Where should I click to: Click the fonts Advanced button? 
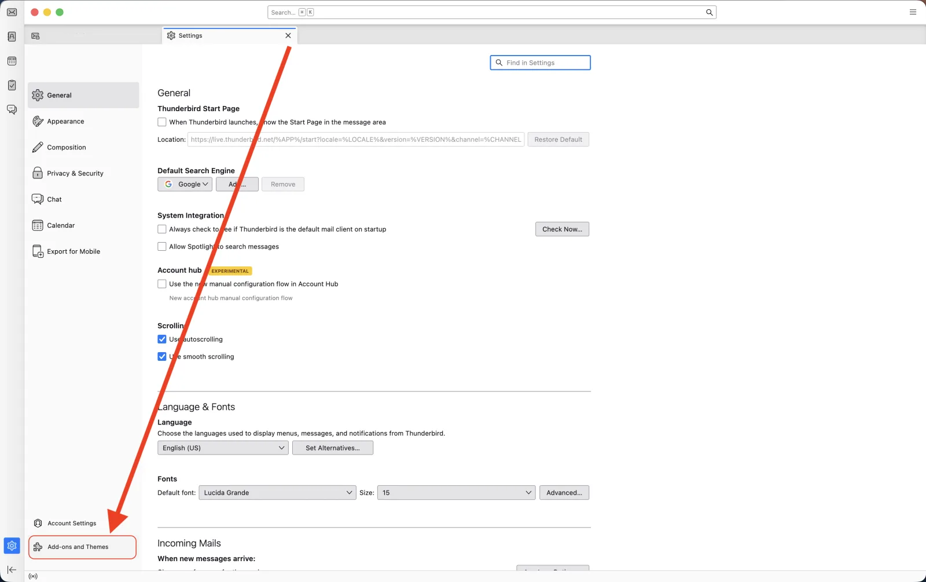click(x=564, y=493)
